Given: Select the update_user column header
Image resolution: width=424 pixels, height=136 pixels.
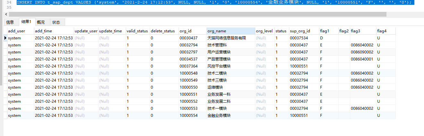Looking at the screenshot, I should click(86, 31).
